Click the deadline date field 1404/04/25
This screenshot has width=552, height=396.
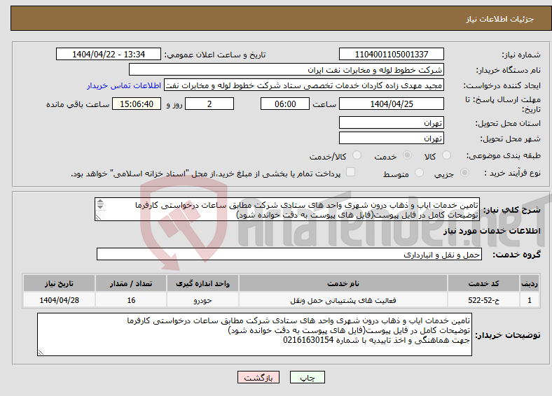[x=391, y=104]
